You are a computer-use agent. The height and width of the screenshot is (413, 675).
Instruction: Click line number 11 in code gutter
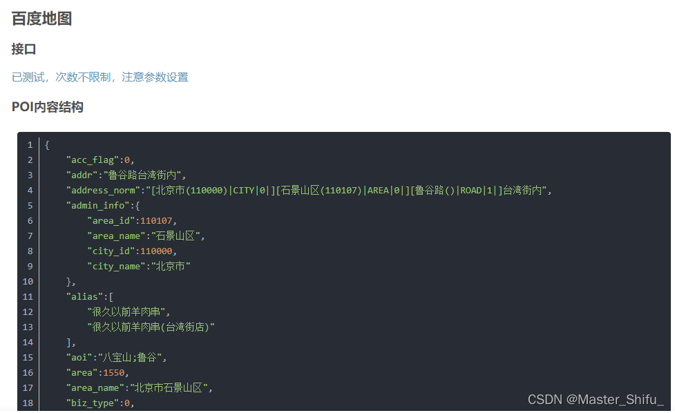click(x=28, y=296)
